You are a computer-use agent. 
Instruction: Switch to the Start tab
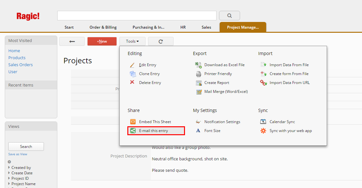click(69, 27)
